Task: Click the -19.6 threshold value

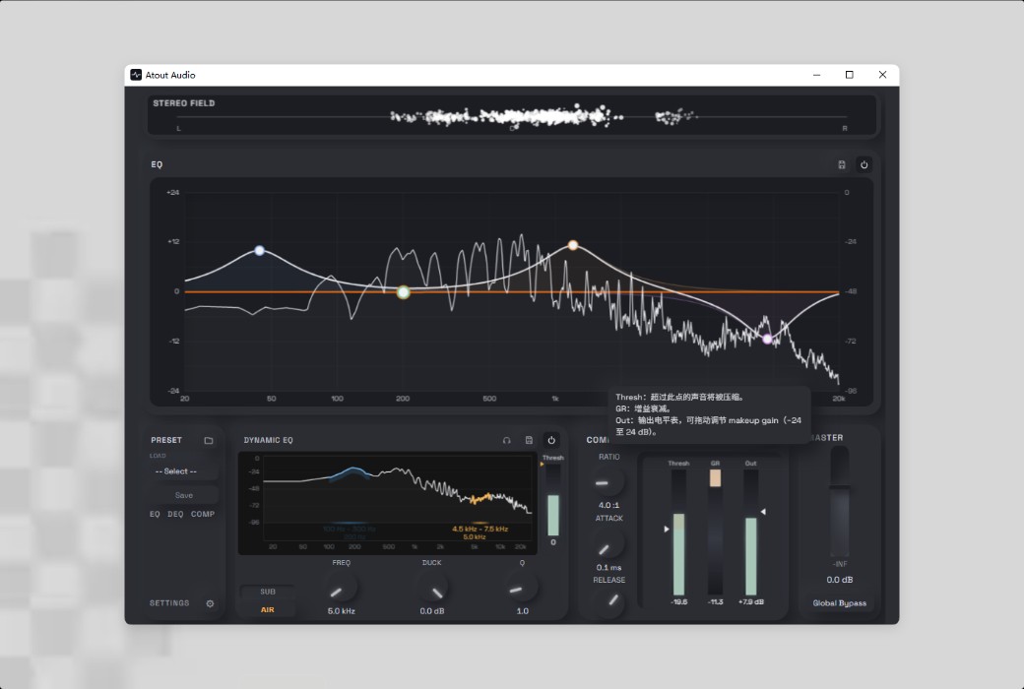Action: coord(678,602)
